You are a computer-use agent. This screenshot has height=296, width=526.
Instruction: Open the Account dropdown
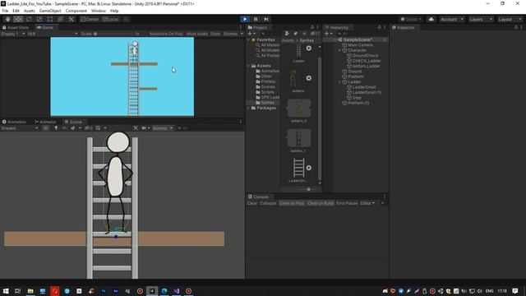[452, 19]
